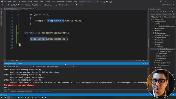The image size is (176, 99).
Task: Click the bookmark toolbar icon
Action: (76, 5)
